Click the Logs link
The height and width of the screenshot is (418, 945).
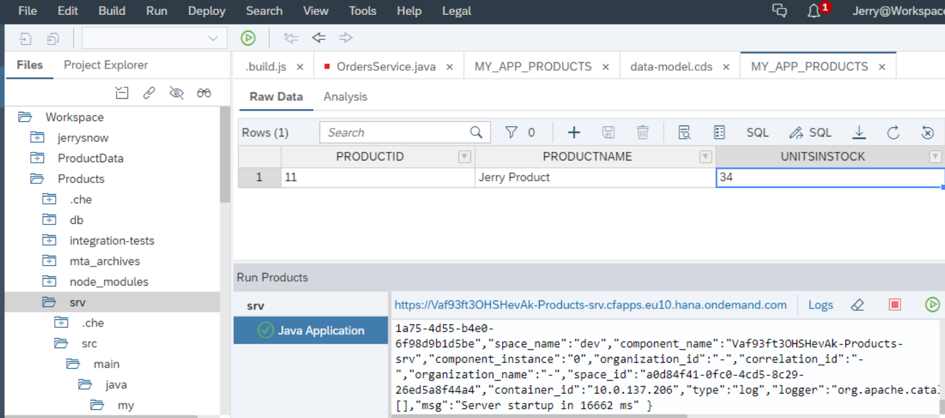coord(820,305)
